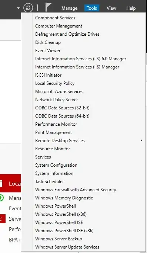The width and height of the screenshot is (147, 253).
Task: Open the notifications flag icon
Action: point(48,7)
